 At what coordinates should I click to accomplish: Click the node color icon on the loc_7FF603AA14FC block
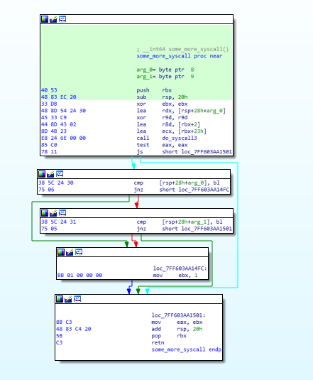61,252
